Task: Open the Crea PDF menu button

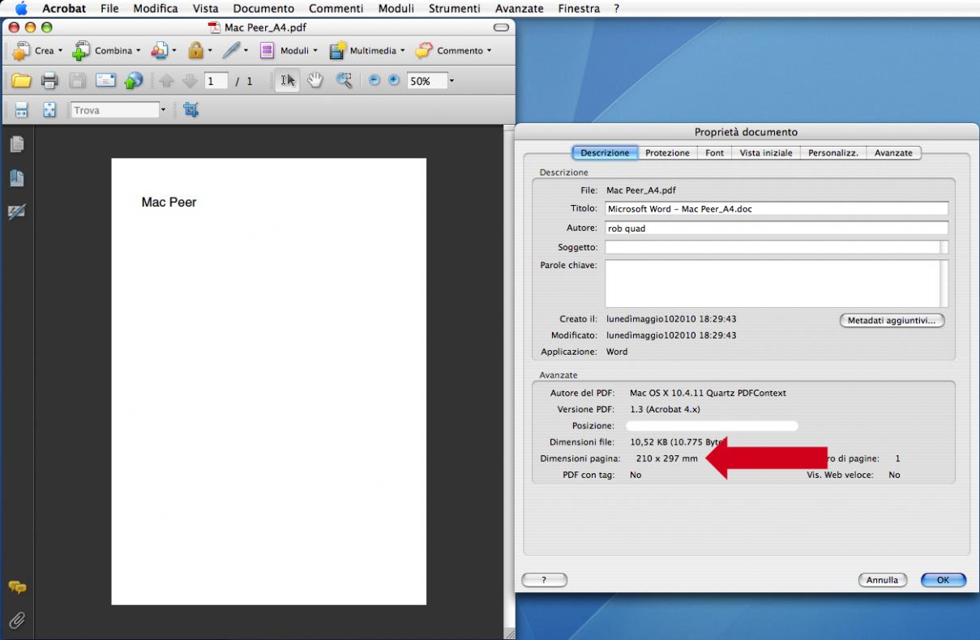Action: click(37, 50)
